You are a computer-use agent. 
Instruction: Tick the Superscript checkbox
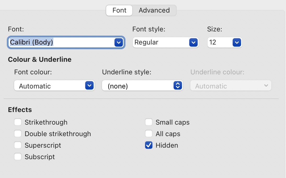(18, 145)
